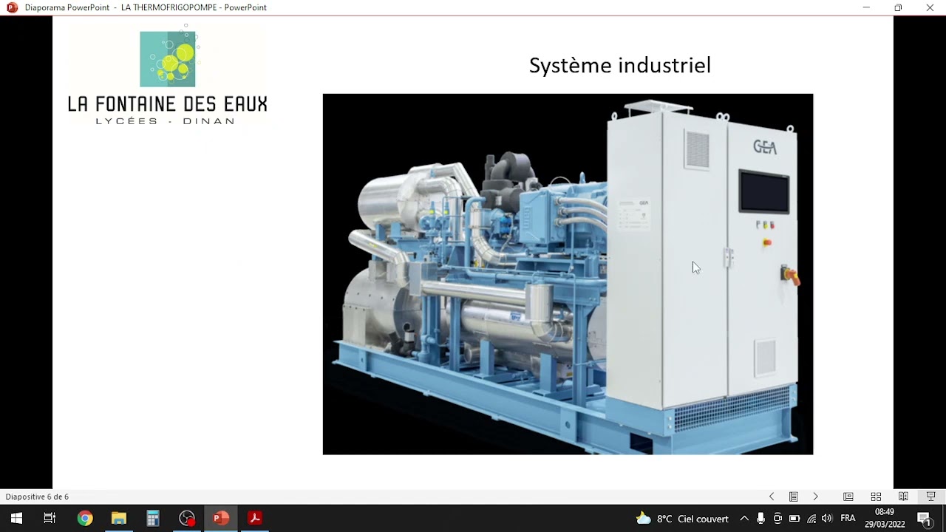
Task: Open File Explorer from taskbar
Action: click(119, 519)
